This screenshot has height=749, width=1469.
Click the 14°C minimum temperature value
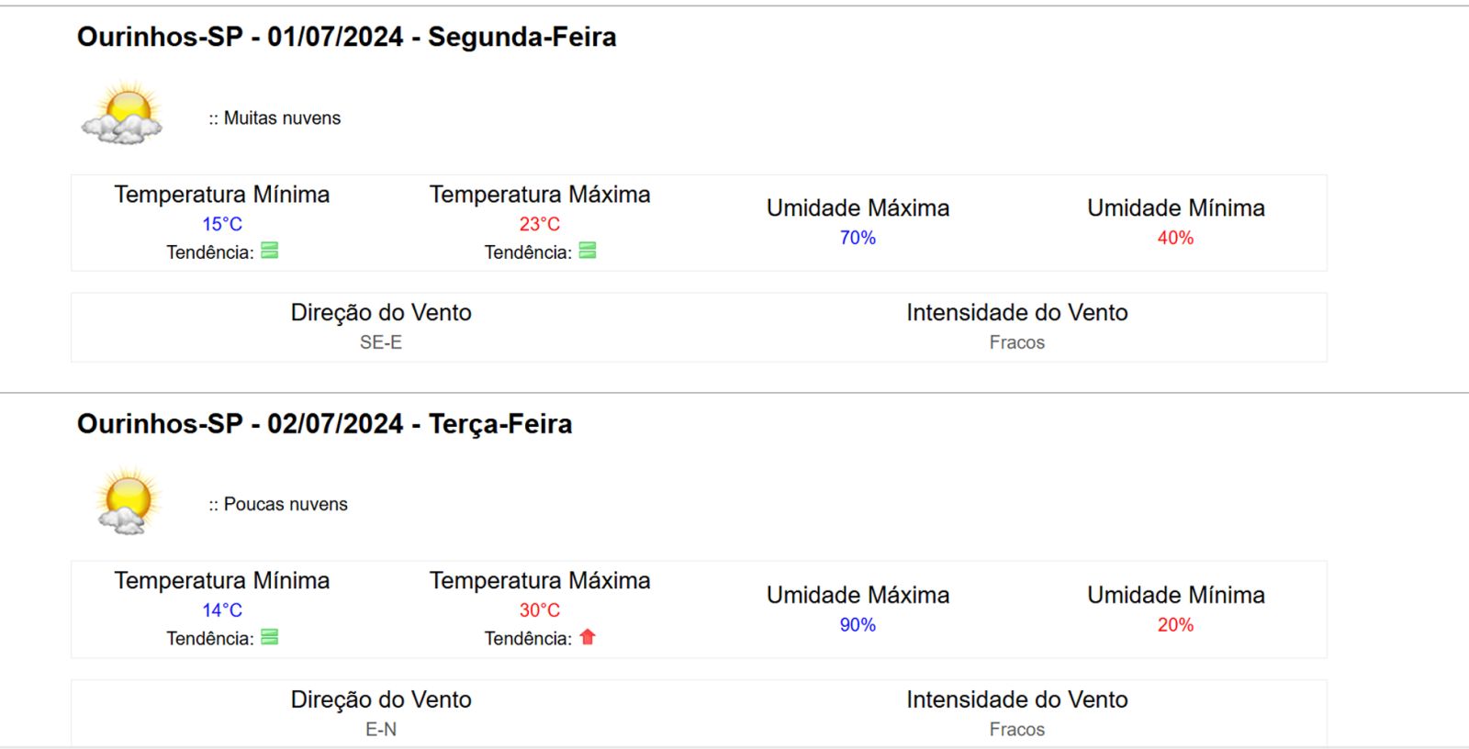point(222,610)
